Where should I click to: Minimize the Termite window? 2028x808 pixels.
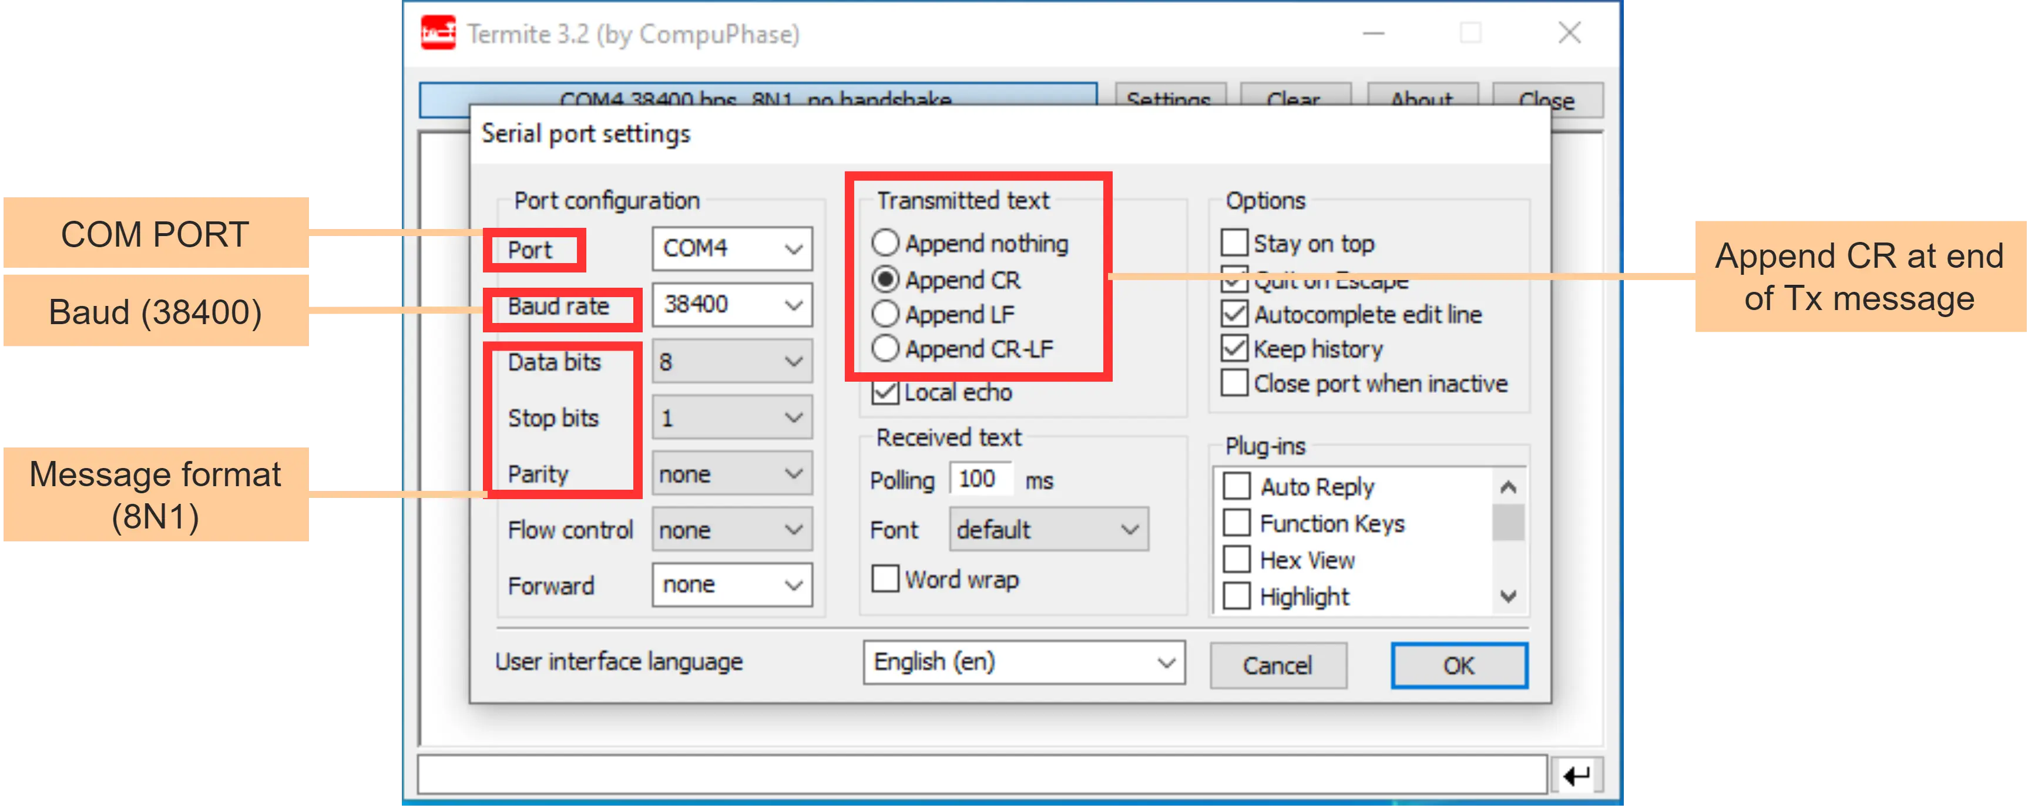point(1374,33)
